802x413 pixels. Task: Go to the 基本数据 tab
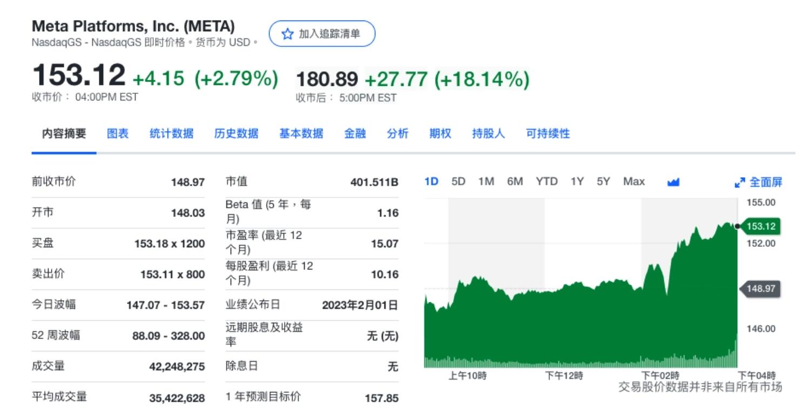coord(301,133)
